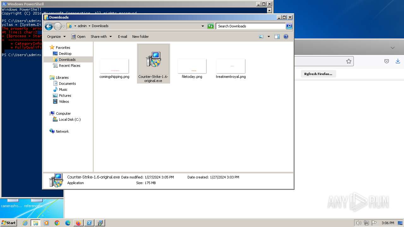This screenshot has width=404, height=227.
Task: Click the Counter-Strike-1.6-original.exe file name label
Action: 153,79
